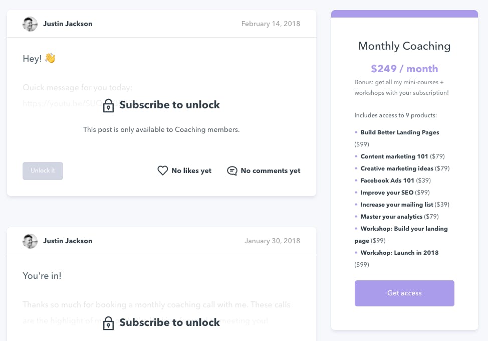Click the heart icon to like the post
The height and width of the screenshot is (341, 488).
click(x=162, y=170)
